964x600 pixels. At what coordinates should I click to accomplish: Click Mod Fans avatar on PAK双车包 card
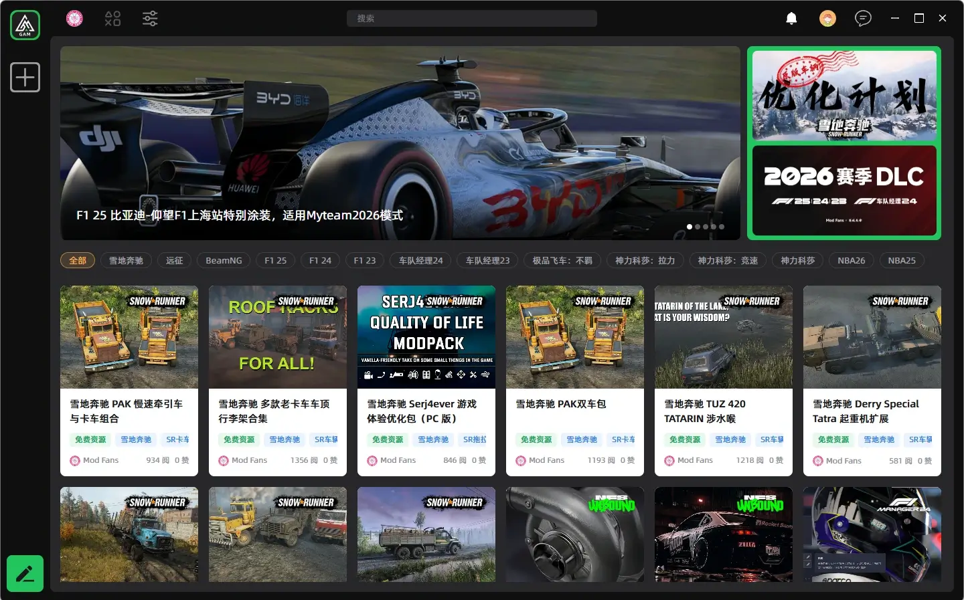521,460
